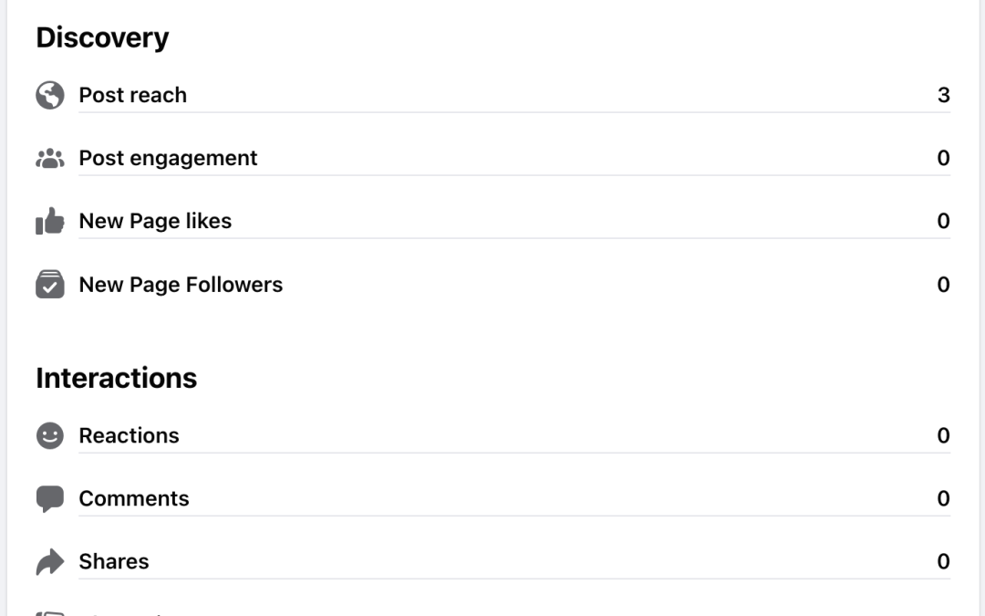The height and width of the screenshot is (616, 985).
Task: Click the Interactions section heading
Action: (116, 378)
